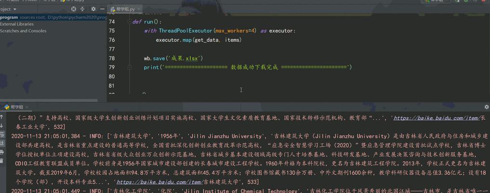Viewport: 490px width, 193px height.
Task: Click the '成果.xlsx' string in code
Action: tap(186, 58)
